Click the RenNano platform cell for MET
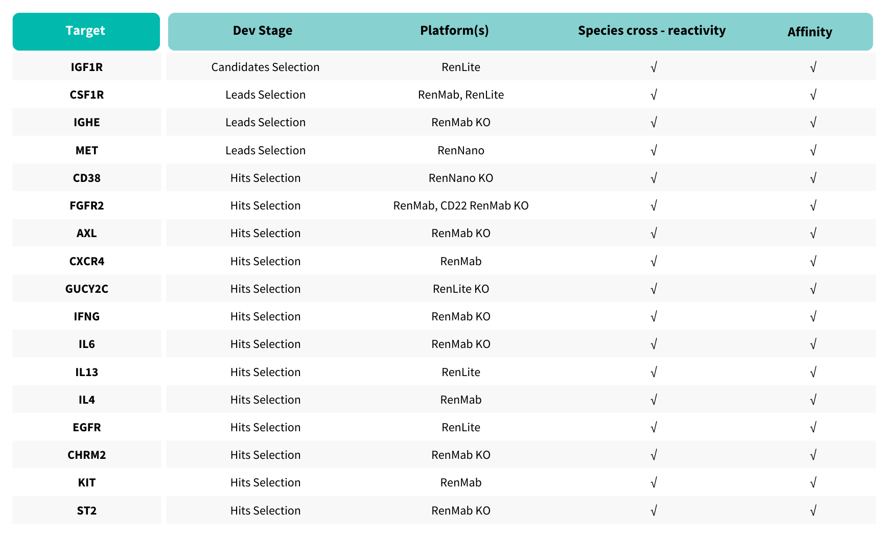Screen dimensions: 881x536 tap(461, 150)
